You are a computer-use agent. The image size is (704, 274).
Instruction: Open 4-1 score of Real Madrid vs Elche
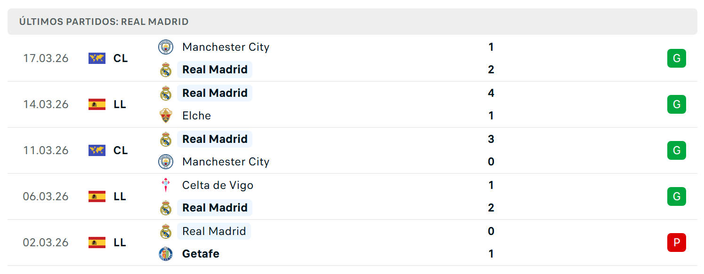tap(491, 104)
